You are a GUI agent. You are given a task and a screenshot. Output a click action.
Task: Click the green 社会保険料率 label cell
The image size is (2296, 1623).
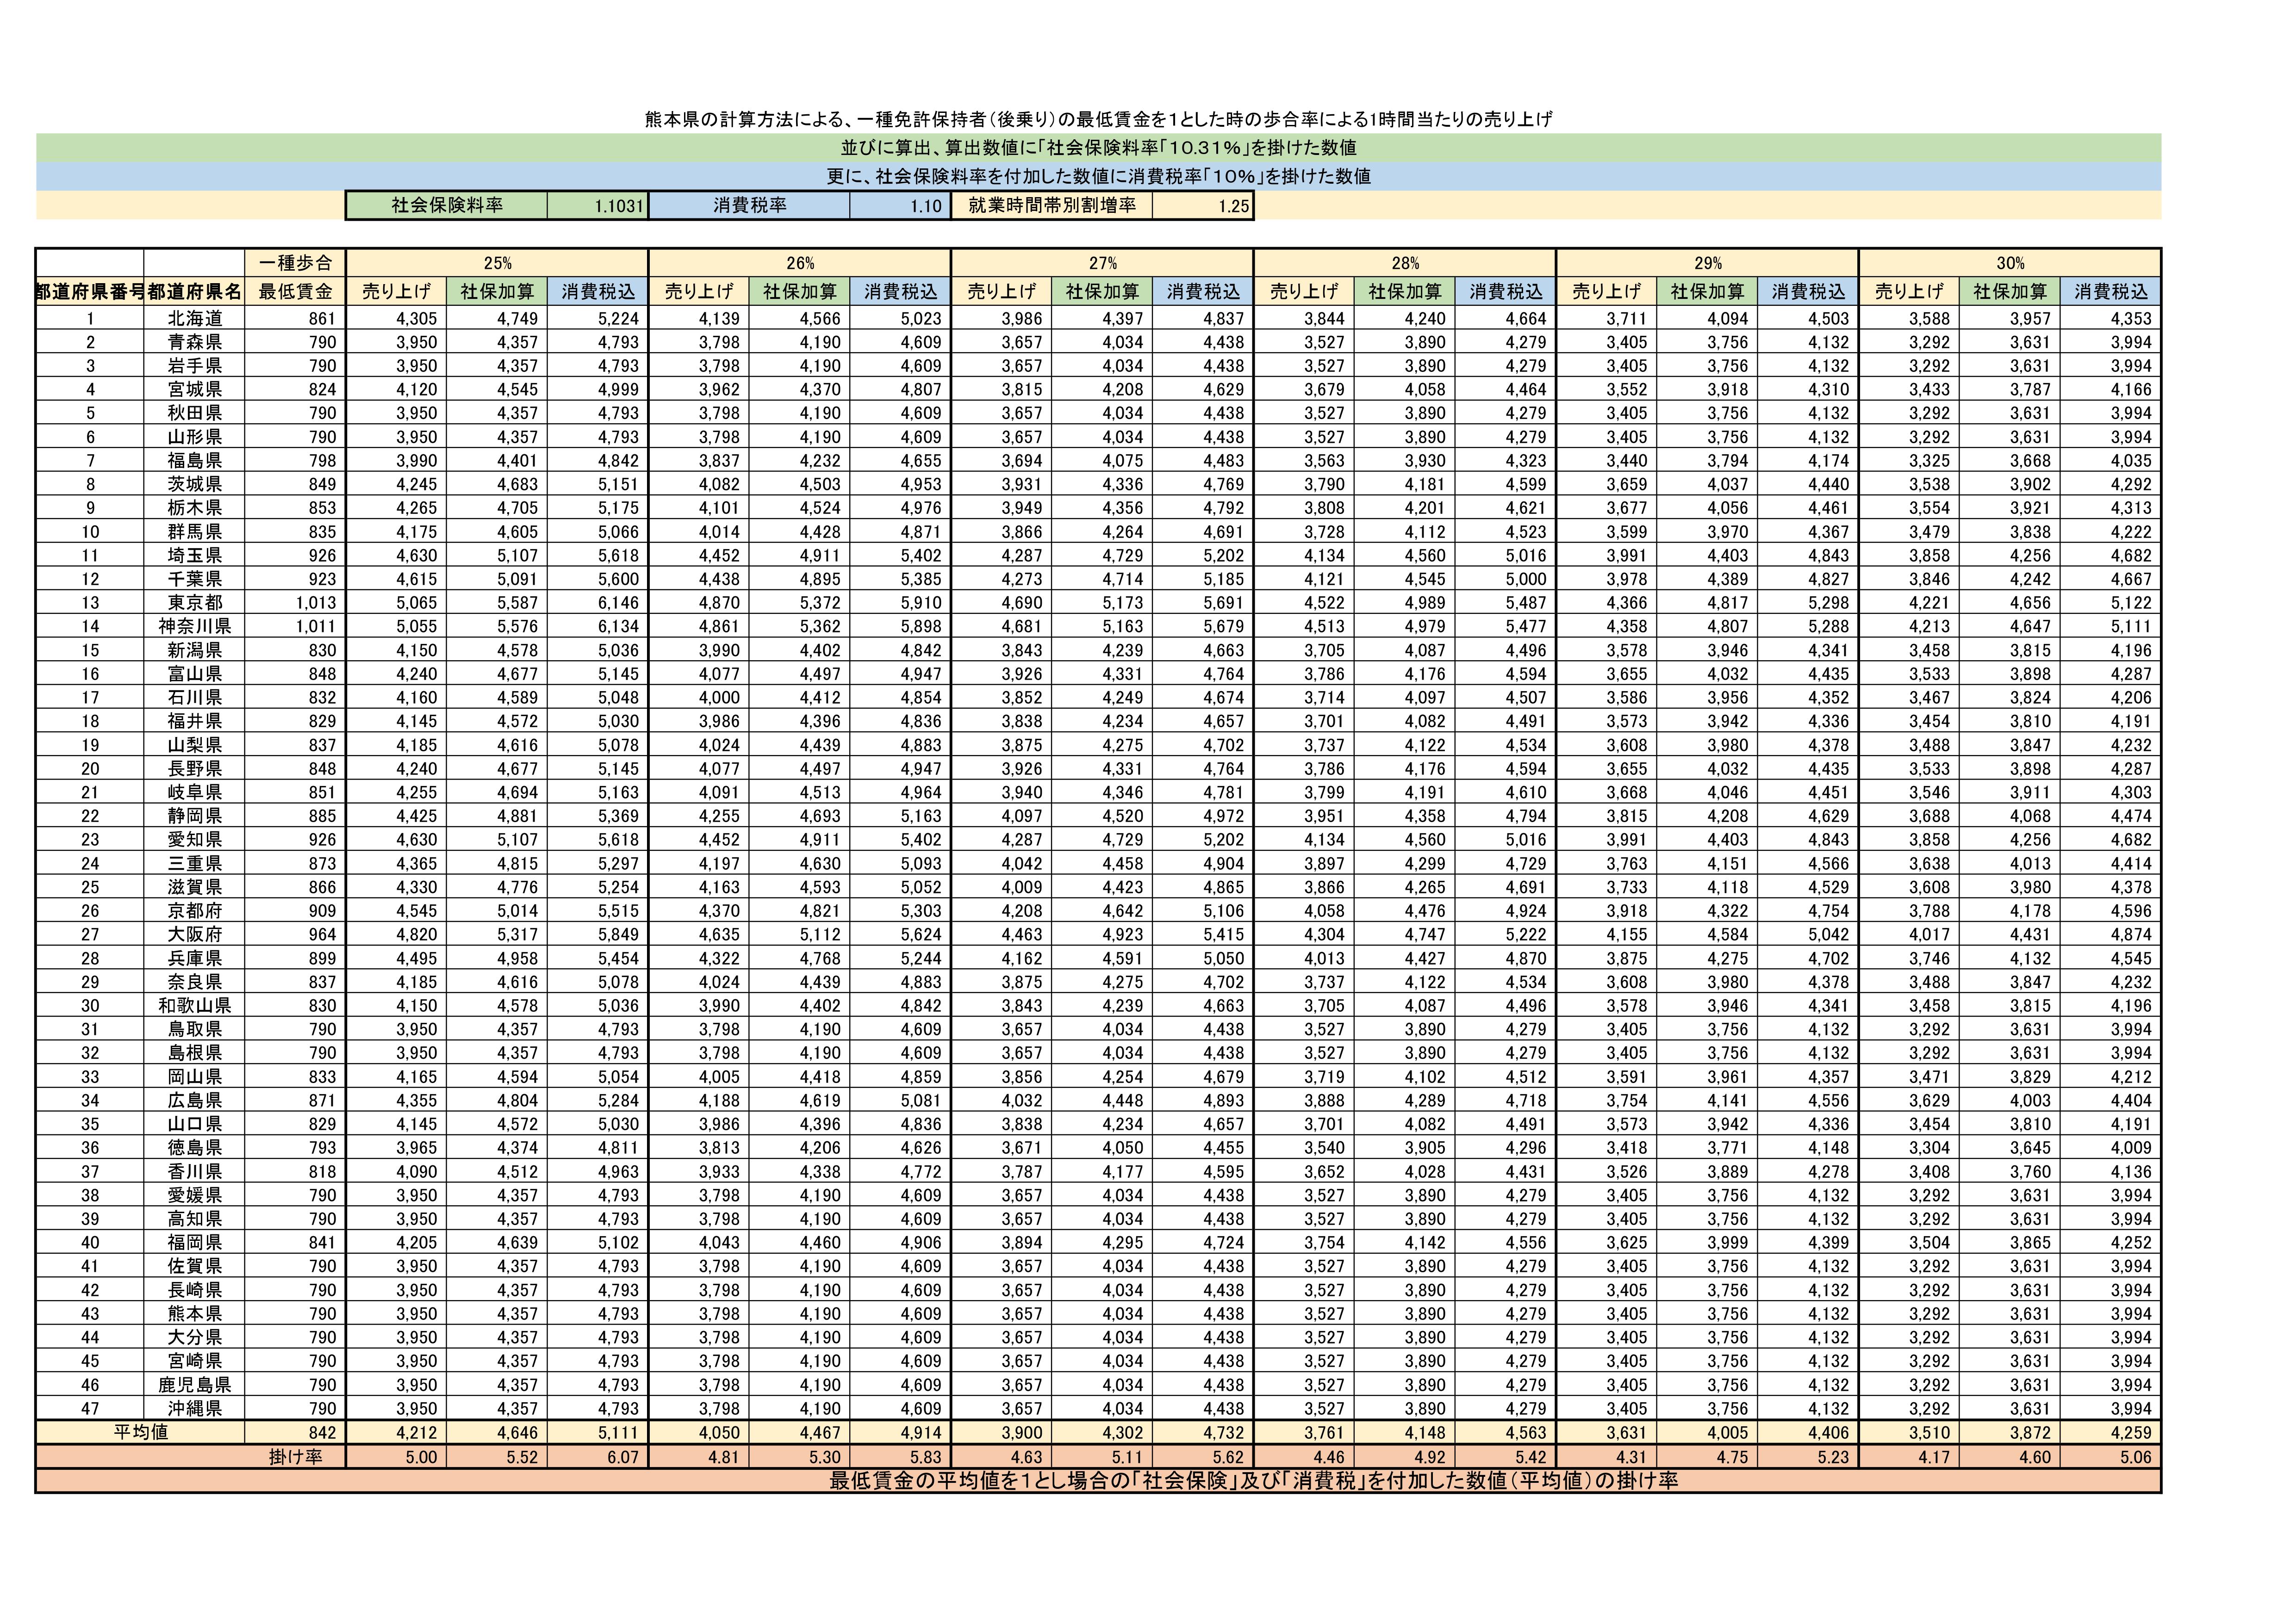(x=447, y=206)
